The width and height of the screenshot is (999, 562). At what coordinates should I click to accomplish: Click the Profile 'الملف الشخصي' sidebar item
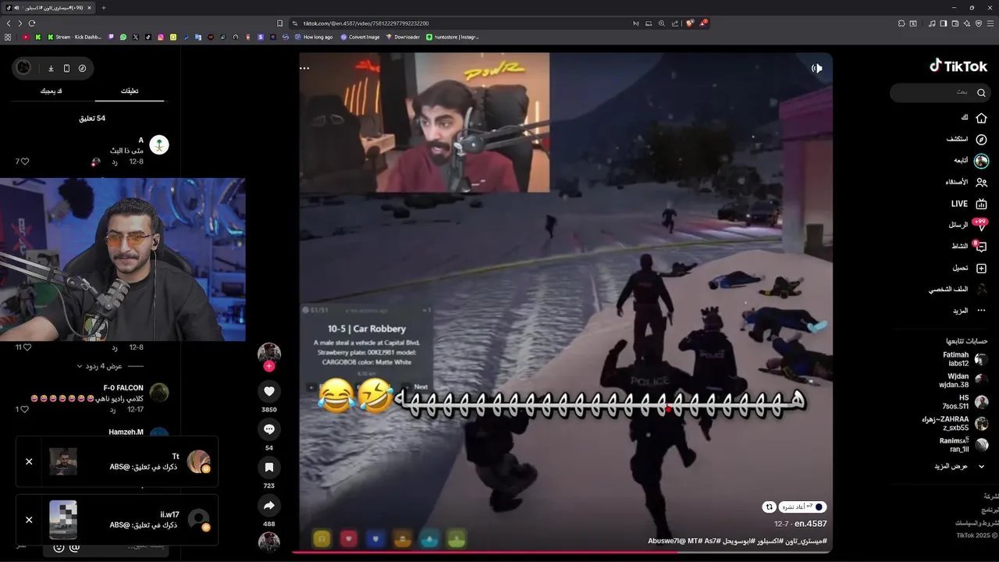958,290
